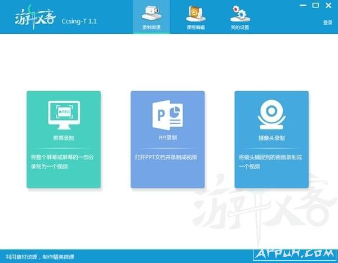
Task: Click the description 打开PPT文档并录制成视频
Action: coord(166,157)
